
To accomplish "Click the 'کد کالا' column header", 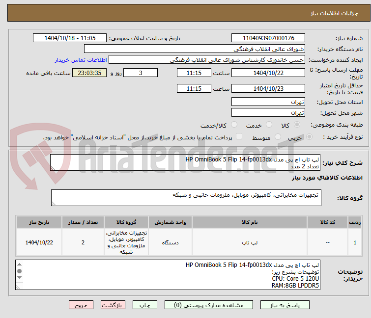I will tap(327, 222).
